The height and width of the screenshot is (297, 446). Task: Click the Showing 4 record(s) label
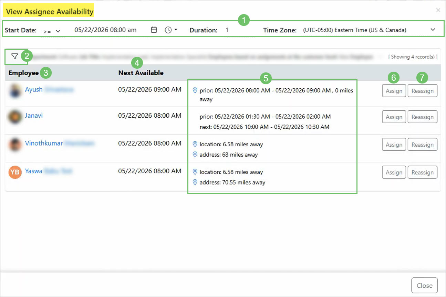[413, 57]
